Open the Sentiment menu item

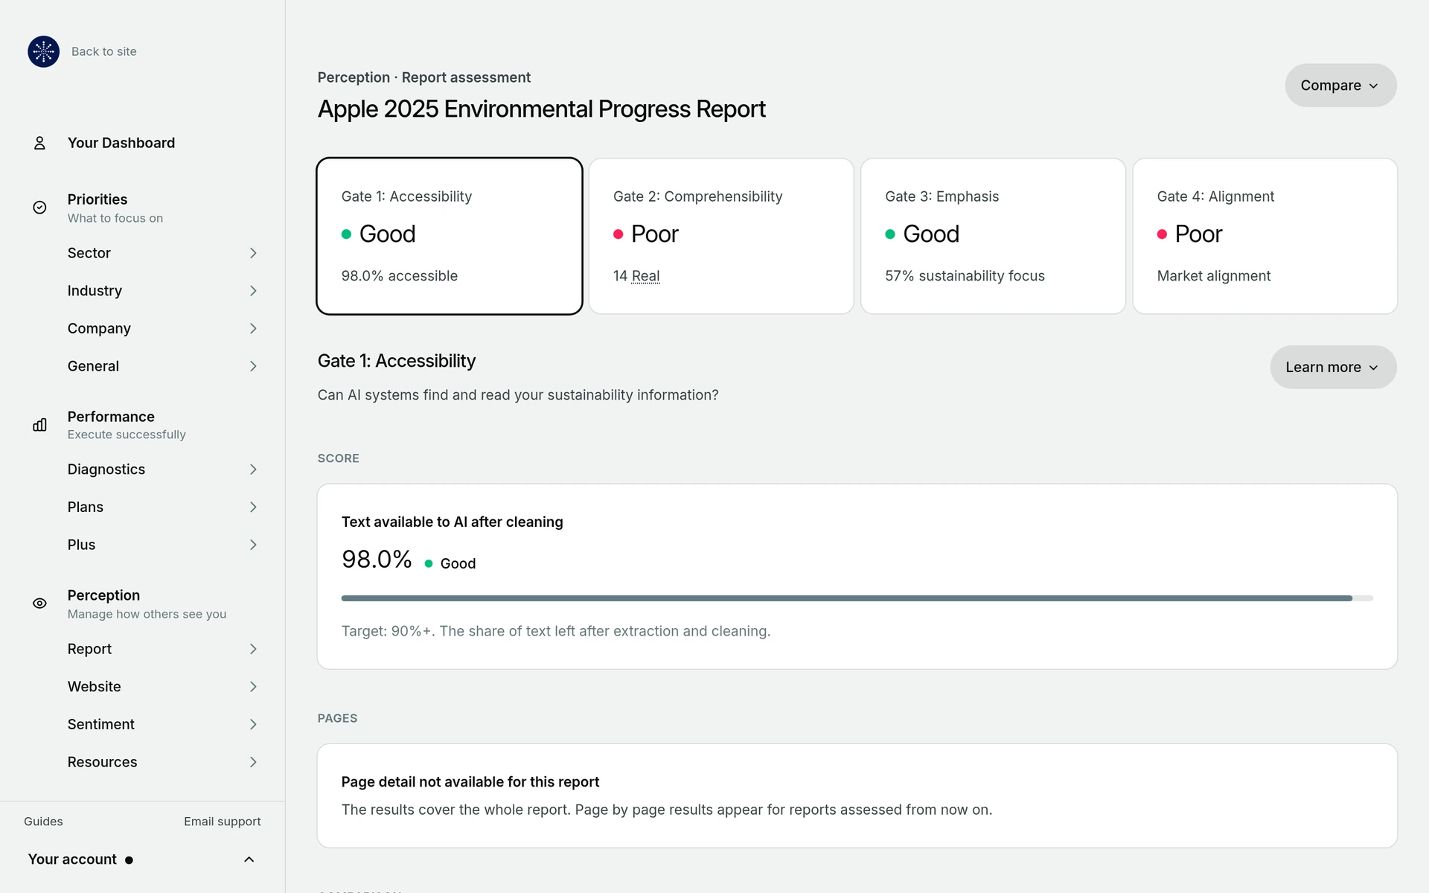(101, 724)
